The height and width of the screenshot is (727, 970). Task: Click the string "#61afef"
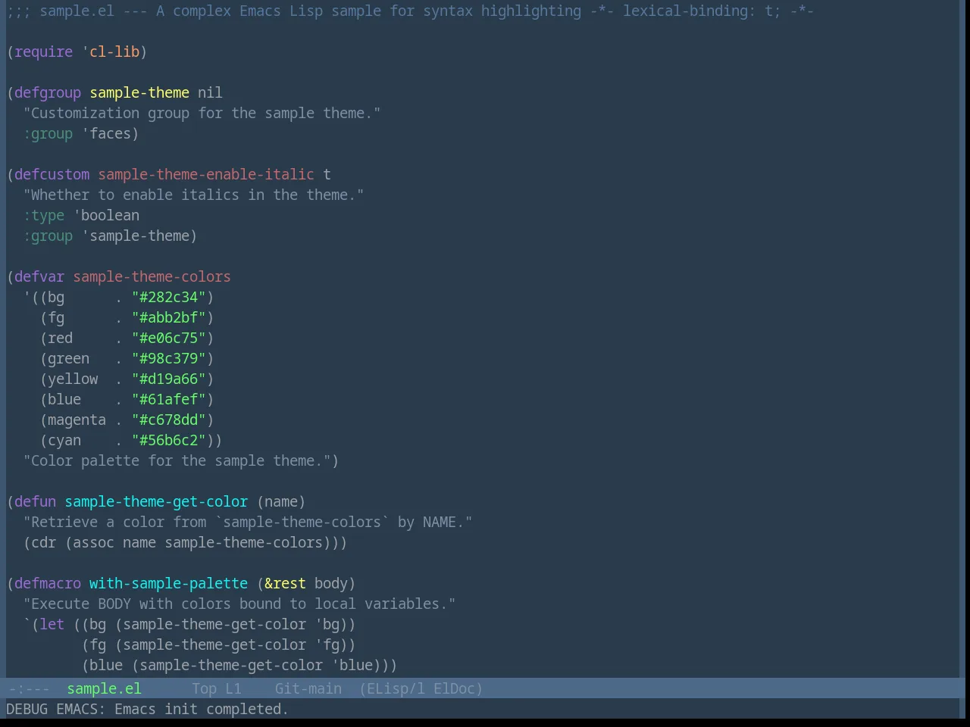coord(168,399)
